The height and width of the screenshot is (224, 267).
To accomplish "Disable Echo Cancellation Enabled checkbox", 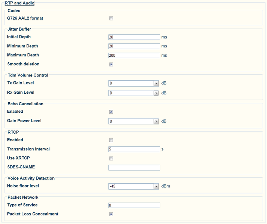I will point(111,112).
